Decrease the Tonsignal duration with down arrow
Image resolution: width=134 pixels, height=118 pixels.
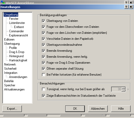(x=124, y=90)
